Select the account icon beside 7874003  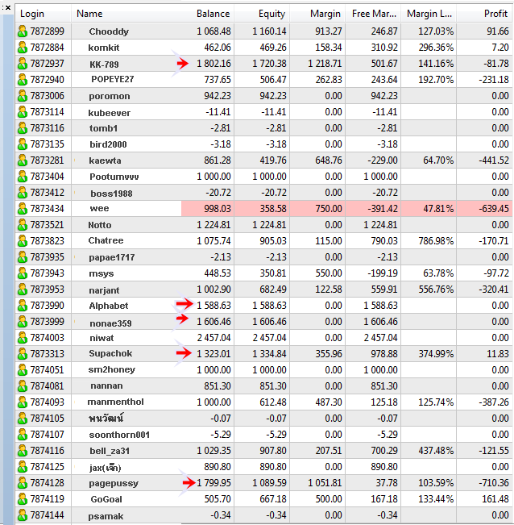click(23, 338)
